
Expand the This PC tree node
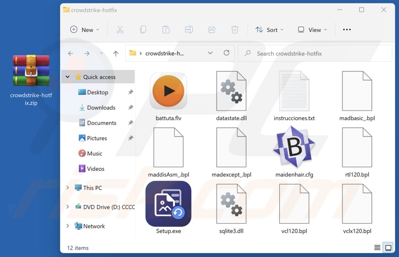68,188
